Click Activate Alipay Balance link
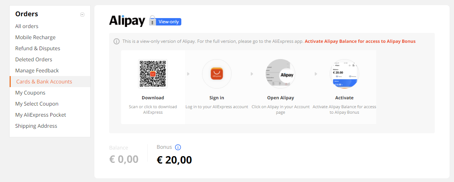Image resolution: width=454 pixels, height=182 pixels. [360, 41]
